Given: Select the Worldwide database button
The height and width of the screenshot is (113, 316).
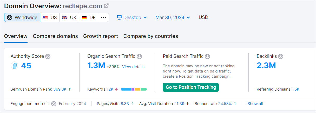Looking at the screenshot, I should coord(22,18).
